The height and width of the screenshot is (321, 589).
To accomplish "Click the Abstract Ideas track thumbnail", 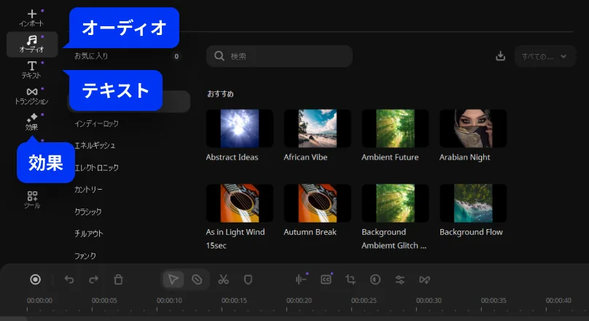I will coord(240,128).
